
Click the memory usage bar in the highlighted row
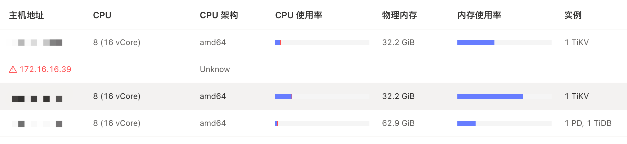[x=504, y=96]
